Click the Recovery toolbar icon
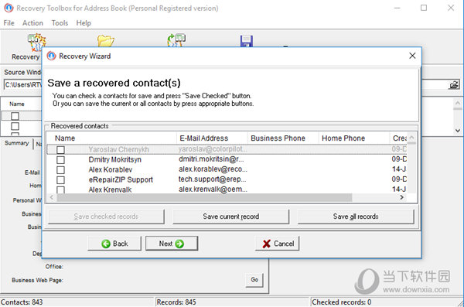This screenshot has height=307, width=464. pyautogui.click(x=36, y=42)
